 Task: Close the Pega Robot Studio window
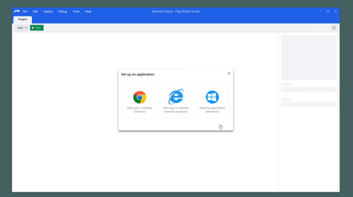pos(336,11)
